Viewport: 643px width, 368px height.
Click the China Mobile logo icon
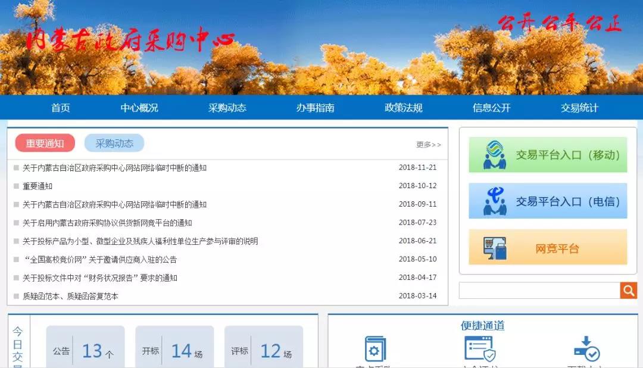point(495,155)
